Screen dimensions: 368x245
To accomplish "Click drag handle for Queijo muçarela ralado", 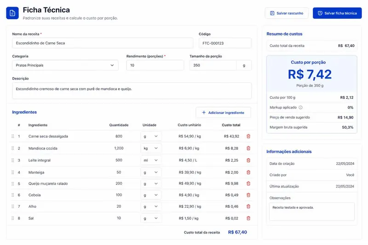I will click(x=13, y=183).
